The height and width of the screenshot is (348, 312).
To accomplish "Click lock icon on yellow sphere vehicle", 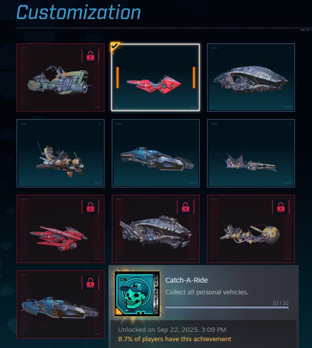I will [281, 207].
